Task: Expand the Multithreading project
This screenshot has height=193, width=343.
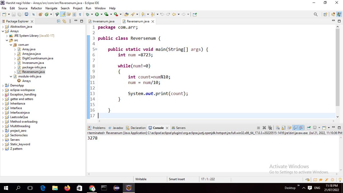Action: pyautogui.click(x=3, y=126)
